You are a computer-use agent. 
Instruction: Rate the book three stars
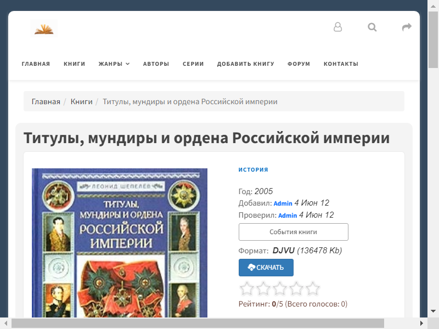[x=280, y=289]
